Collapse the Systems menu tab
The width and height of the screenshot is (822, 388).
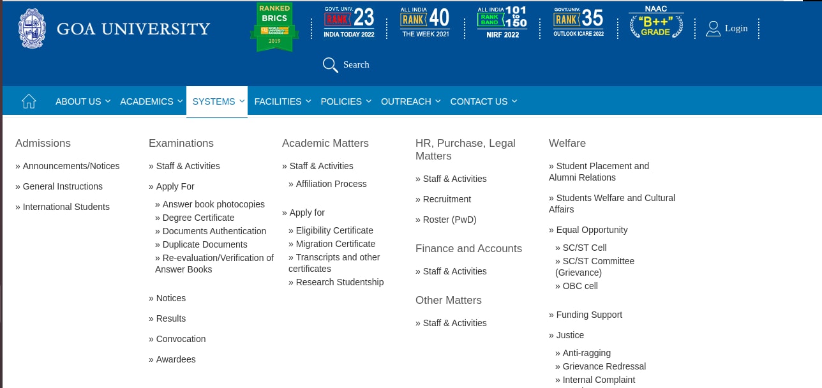pos(217,101)
